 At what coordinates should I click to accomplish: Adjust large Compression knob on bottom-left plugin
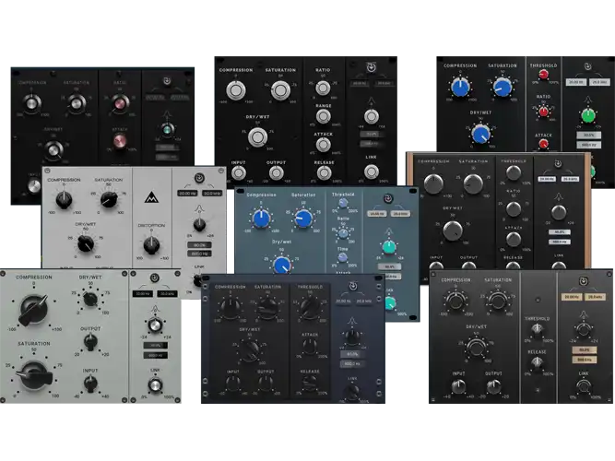pos(34,310)
